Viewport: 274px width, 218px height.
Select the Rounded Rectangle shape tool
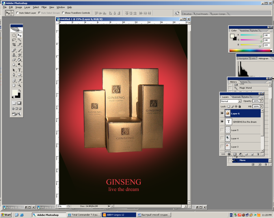tap(20, 75)
